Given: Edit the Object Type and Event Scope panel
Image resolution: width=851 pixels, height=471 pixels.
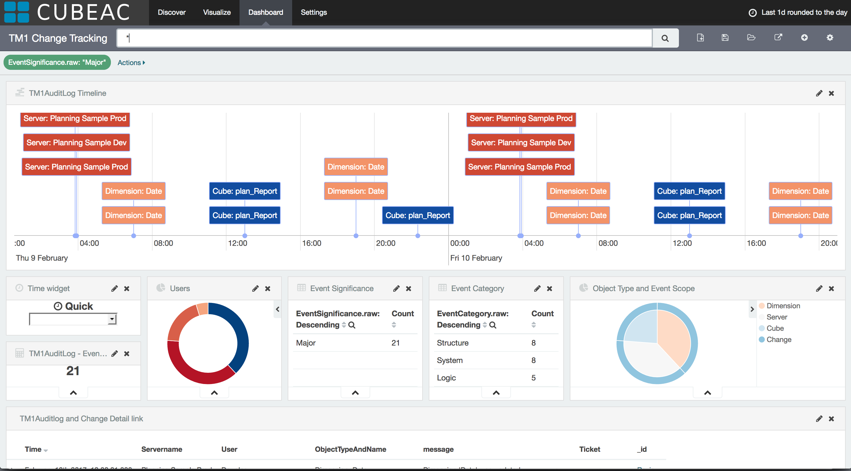Looking at the screenshot, I should [819, 288].
